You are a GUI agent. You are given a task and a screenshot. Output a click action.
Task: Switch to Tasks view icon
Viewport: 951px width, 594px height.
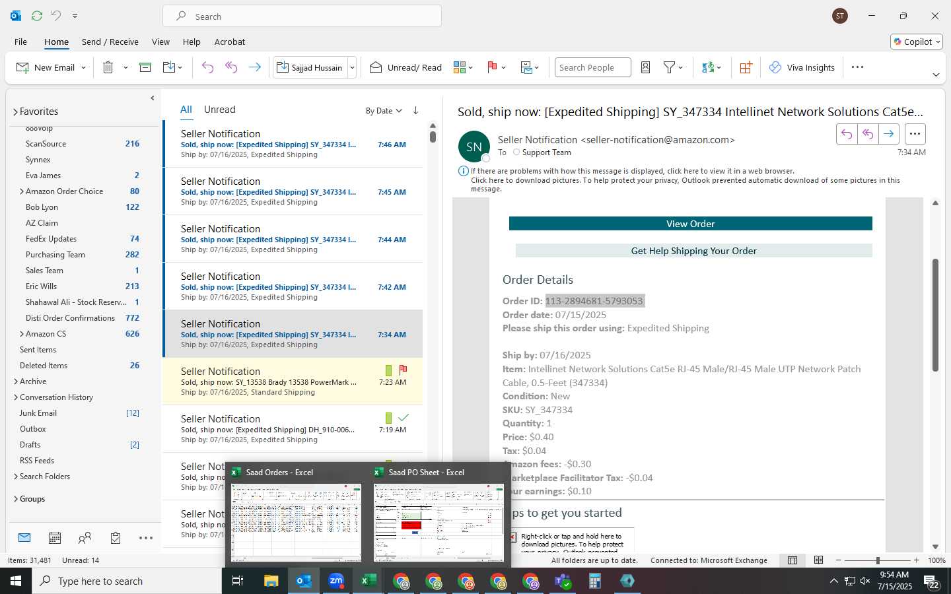pos(116,538)
